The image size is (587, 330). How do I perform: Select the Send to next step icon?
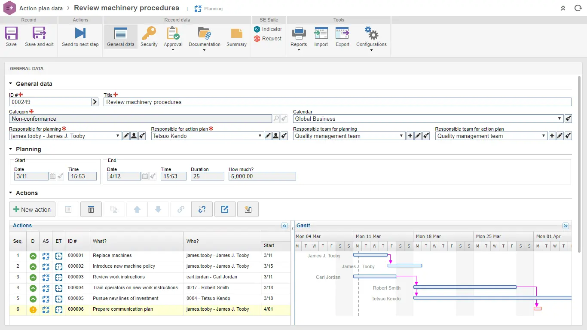[x=80, y=36]
